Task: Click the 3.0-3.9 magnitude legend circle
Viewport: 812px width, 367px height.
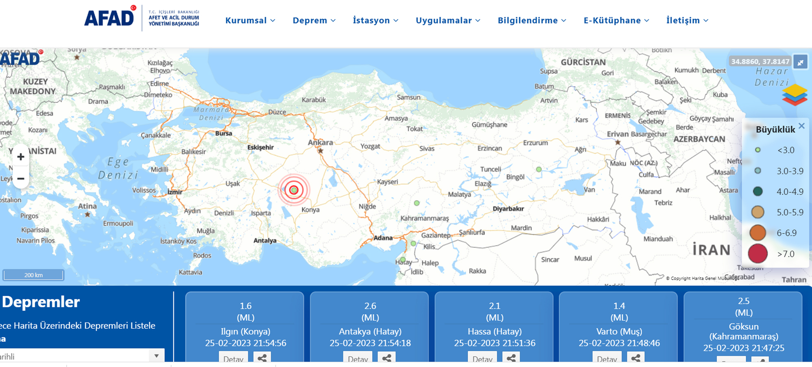Action: point(758,171)
